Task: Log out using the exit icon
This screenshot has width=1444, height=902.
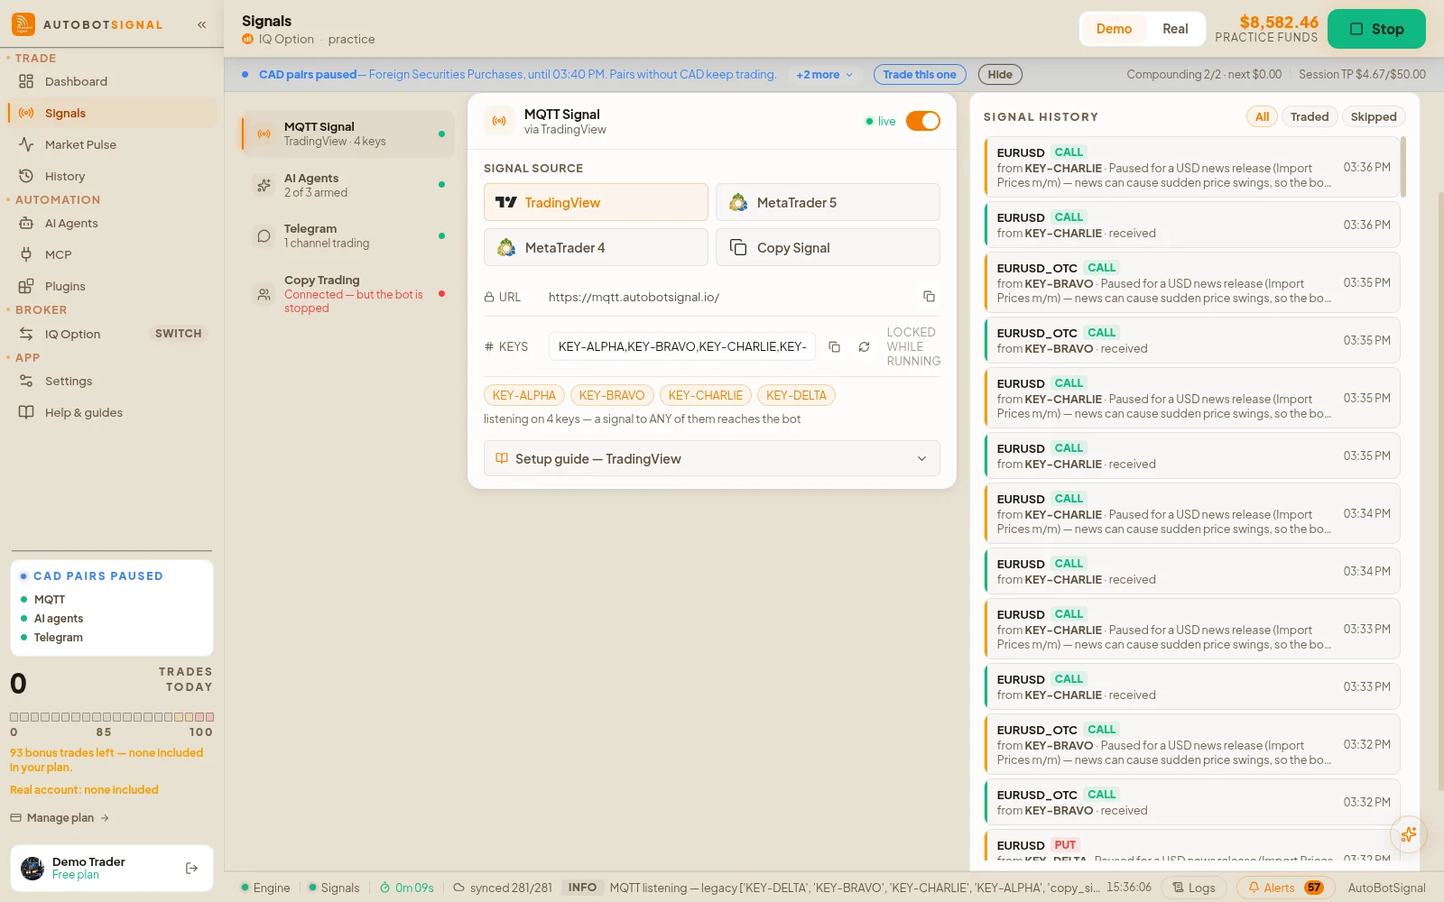Action: [191, 868]
